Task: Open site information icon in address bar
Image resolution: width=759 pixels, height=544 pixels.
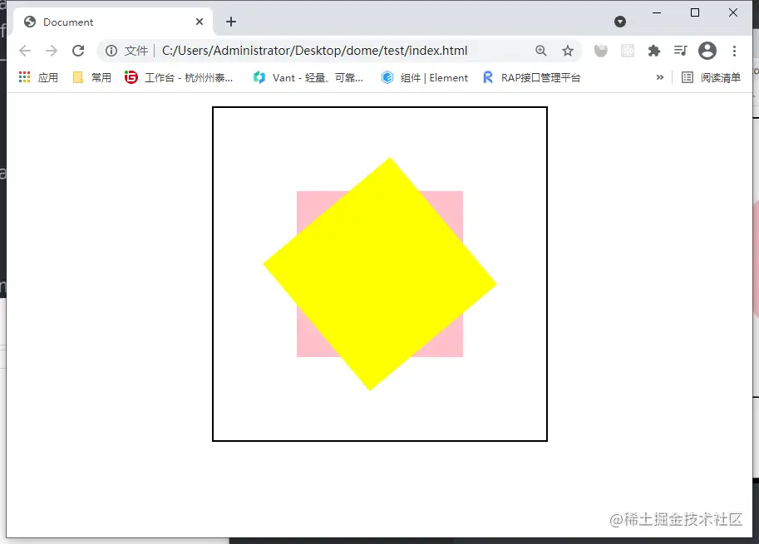Action: point(111,51)
